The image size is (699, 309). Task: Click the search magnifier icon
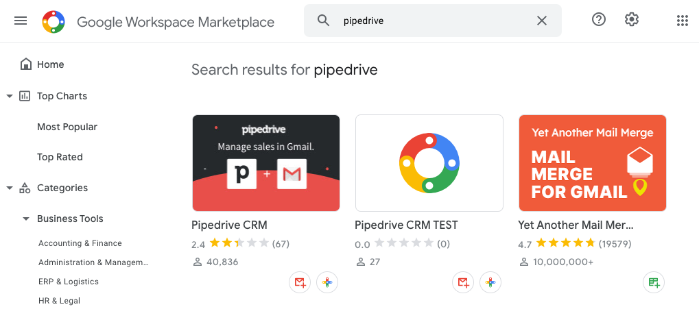click(x=324, y=21)
